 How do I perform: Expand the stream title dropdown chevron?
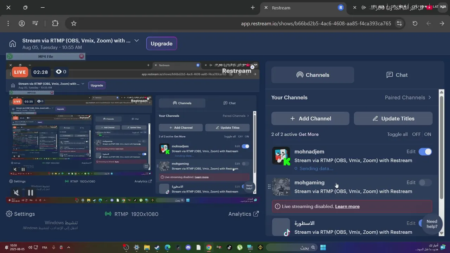(x=136, y=40)
